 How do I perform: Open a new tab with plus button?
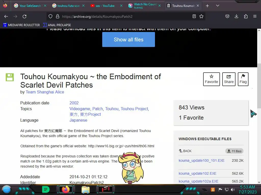(x=207, y=6)
